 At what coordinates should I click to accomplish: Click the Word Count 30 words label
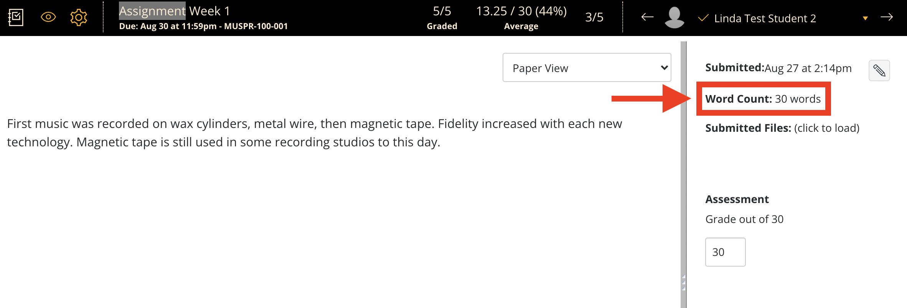[x=763, y=99]
